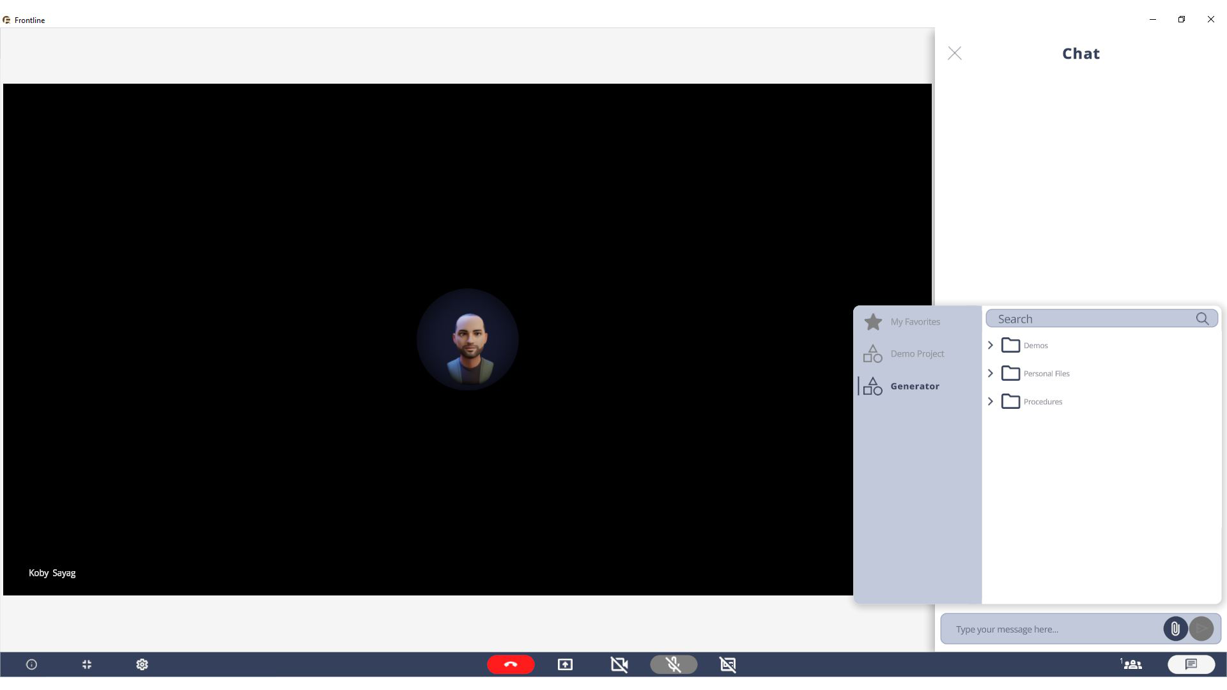Select the Generator project tab
This screenshot has height=690, width=1227.
914,386
